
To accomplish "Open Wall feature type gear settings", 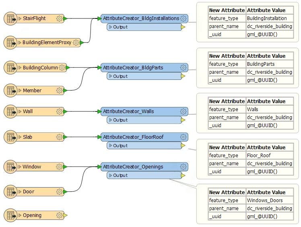I will pos(59,111).
